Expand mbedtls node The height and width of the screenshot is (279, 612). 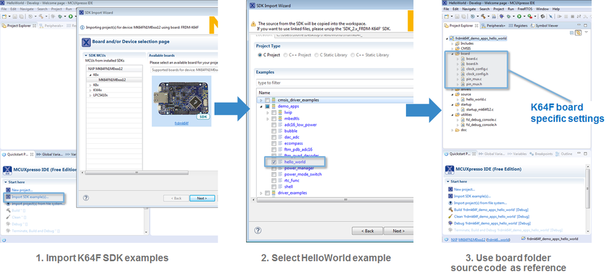[267, 119]
